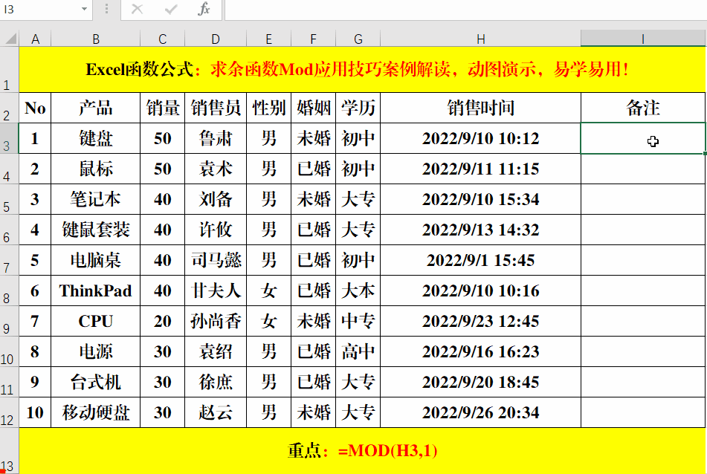Select the cell containing 电脑桌
The width and height of the screenshot is (707, 474).
(96, 260)
